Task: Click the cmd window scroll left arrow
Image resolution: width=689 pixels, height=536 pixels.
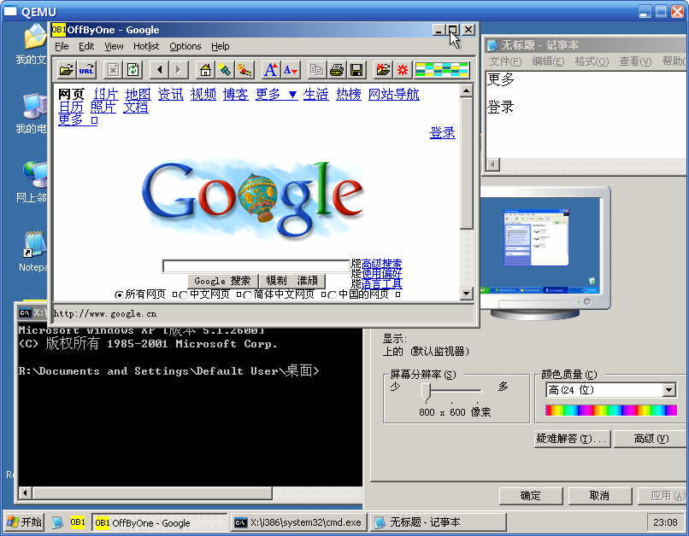Action: [25, 493]
